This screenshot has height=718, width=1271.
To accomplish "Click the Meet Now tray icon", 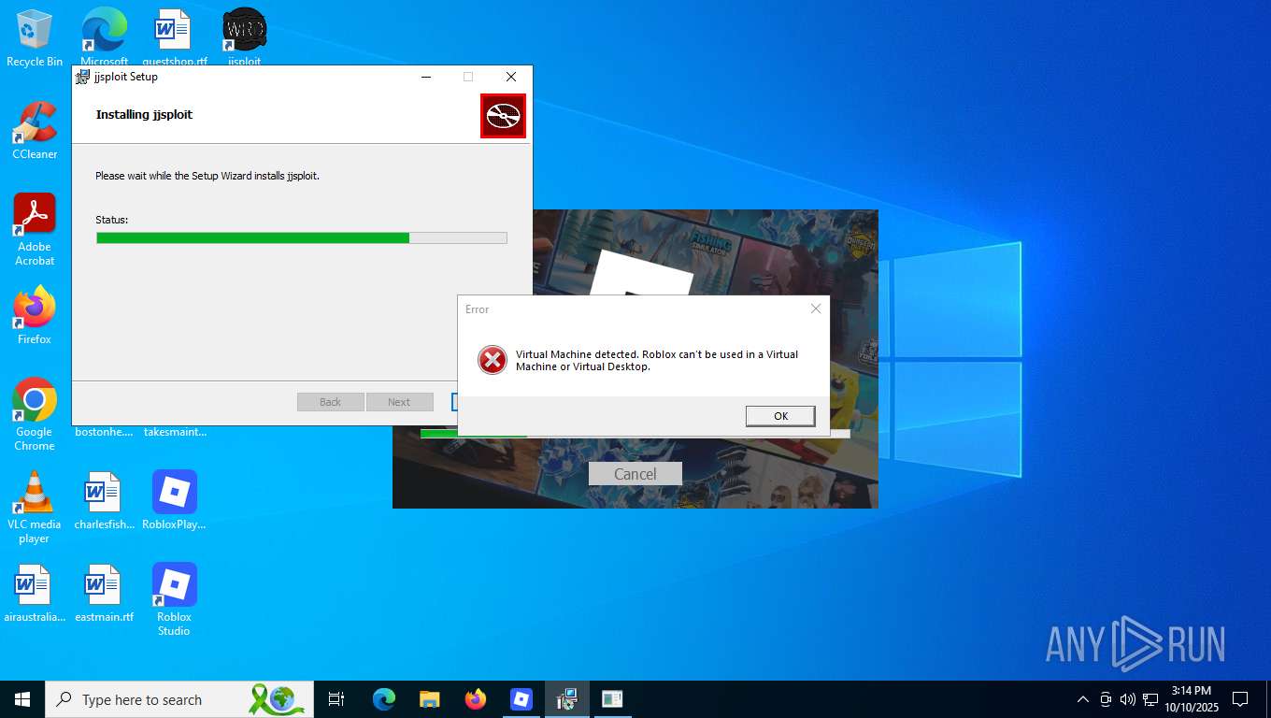I will (x=1106, y=699).
